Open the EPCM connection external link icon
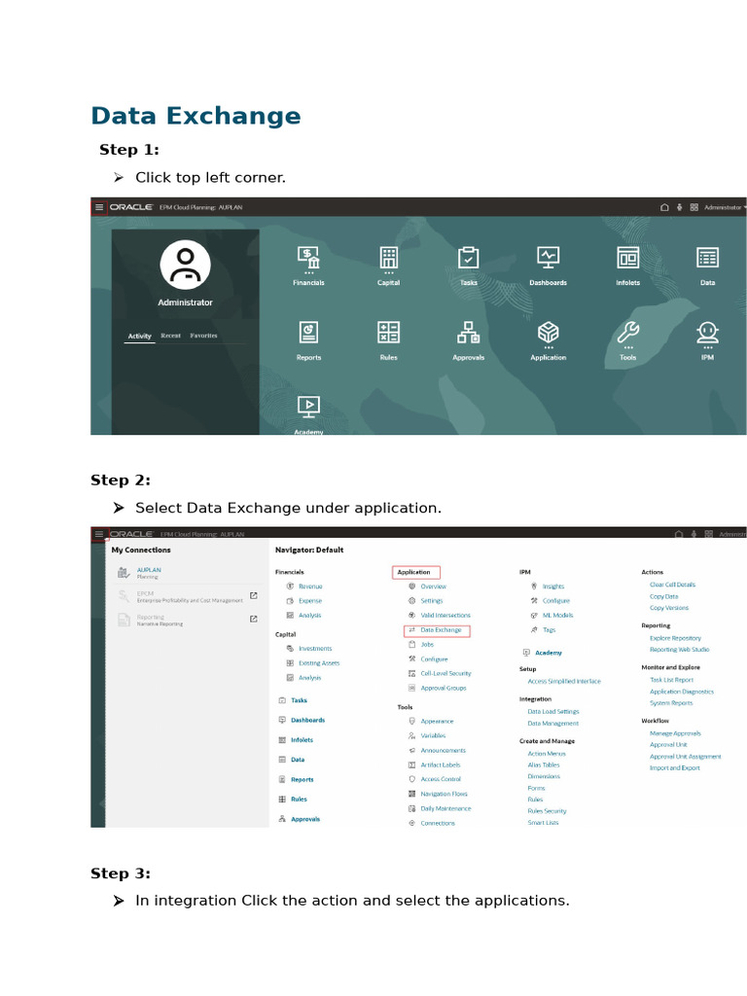Viewport: 747px width, 996px height. coord(254,596)
